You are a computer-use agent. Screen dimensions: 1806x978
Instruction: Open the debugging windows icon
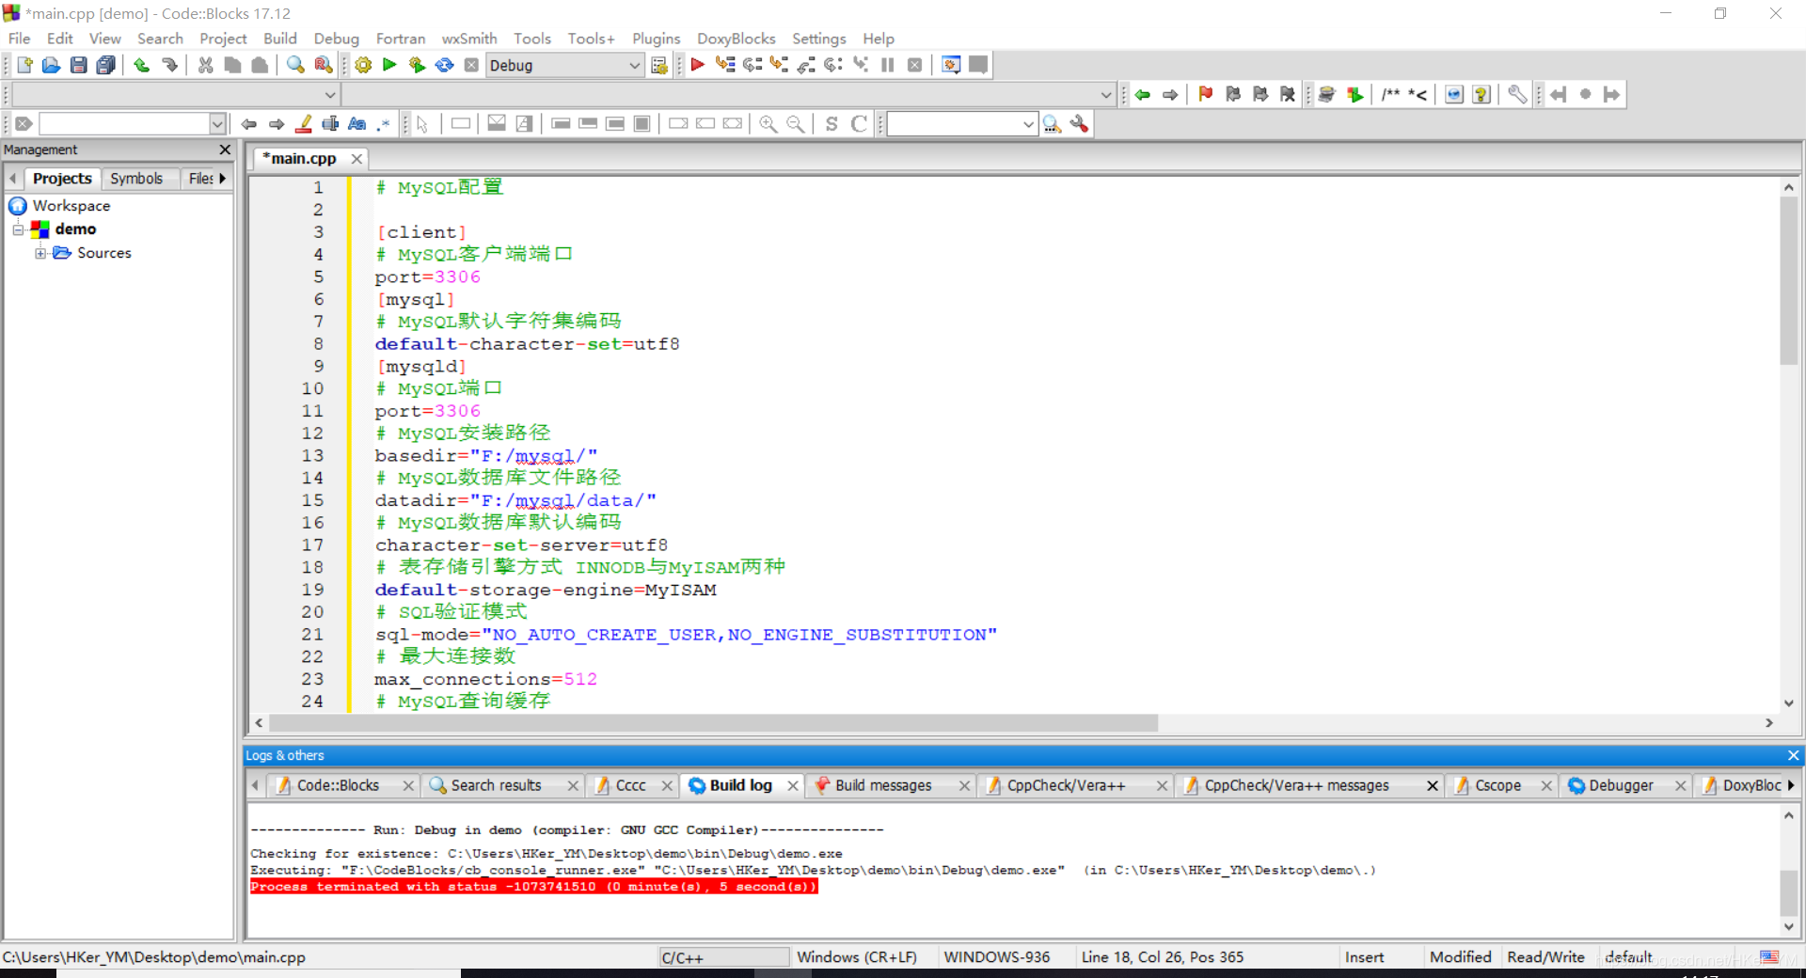(x=951, y=65)
